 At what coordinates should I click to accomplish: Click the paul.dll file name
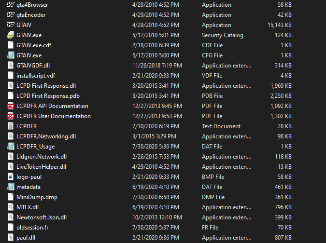[27, 238]
